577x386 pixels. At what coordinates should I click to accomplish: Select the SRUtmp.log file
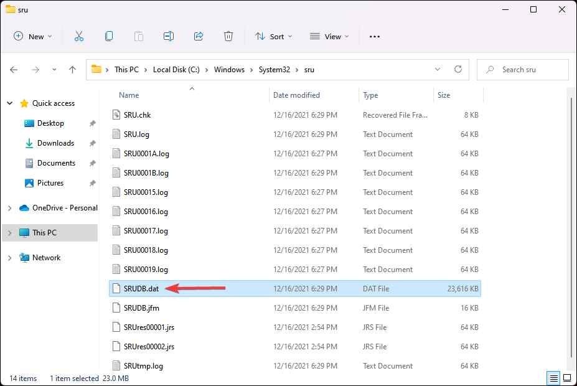click(295, 365)
